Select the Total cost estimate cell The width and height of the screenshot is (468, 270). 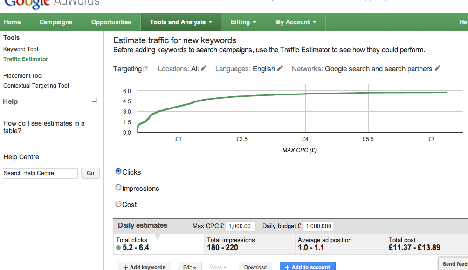427,244
